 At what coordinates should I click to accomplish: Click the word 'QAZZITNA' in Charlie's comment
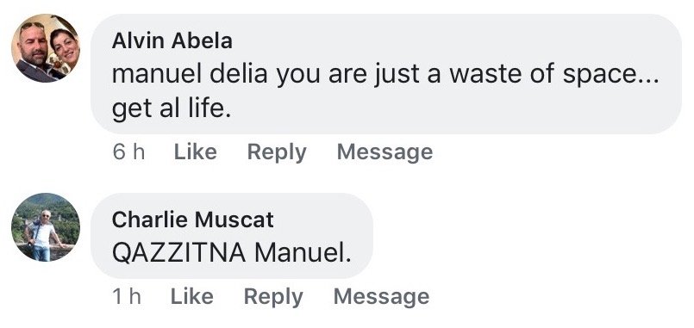point(178,253)
